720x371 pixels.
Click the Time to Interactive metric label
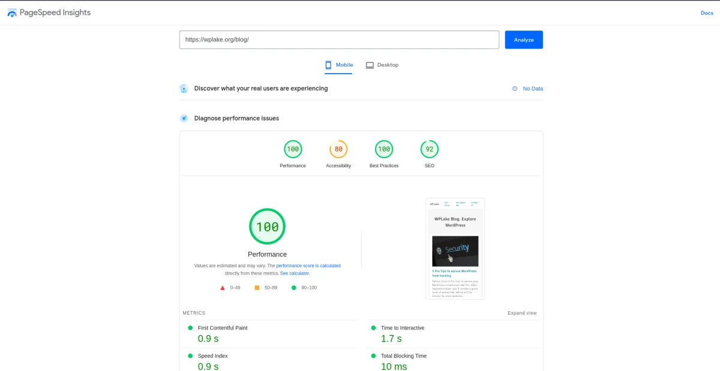click(x=403, y=328)
